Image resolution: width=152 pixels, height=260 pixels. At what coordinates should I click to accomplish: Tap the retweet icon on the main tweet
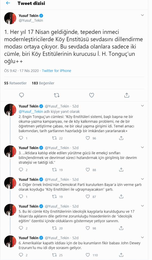pos(57,95)
